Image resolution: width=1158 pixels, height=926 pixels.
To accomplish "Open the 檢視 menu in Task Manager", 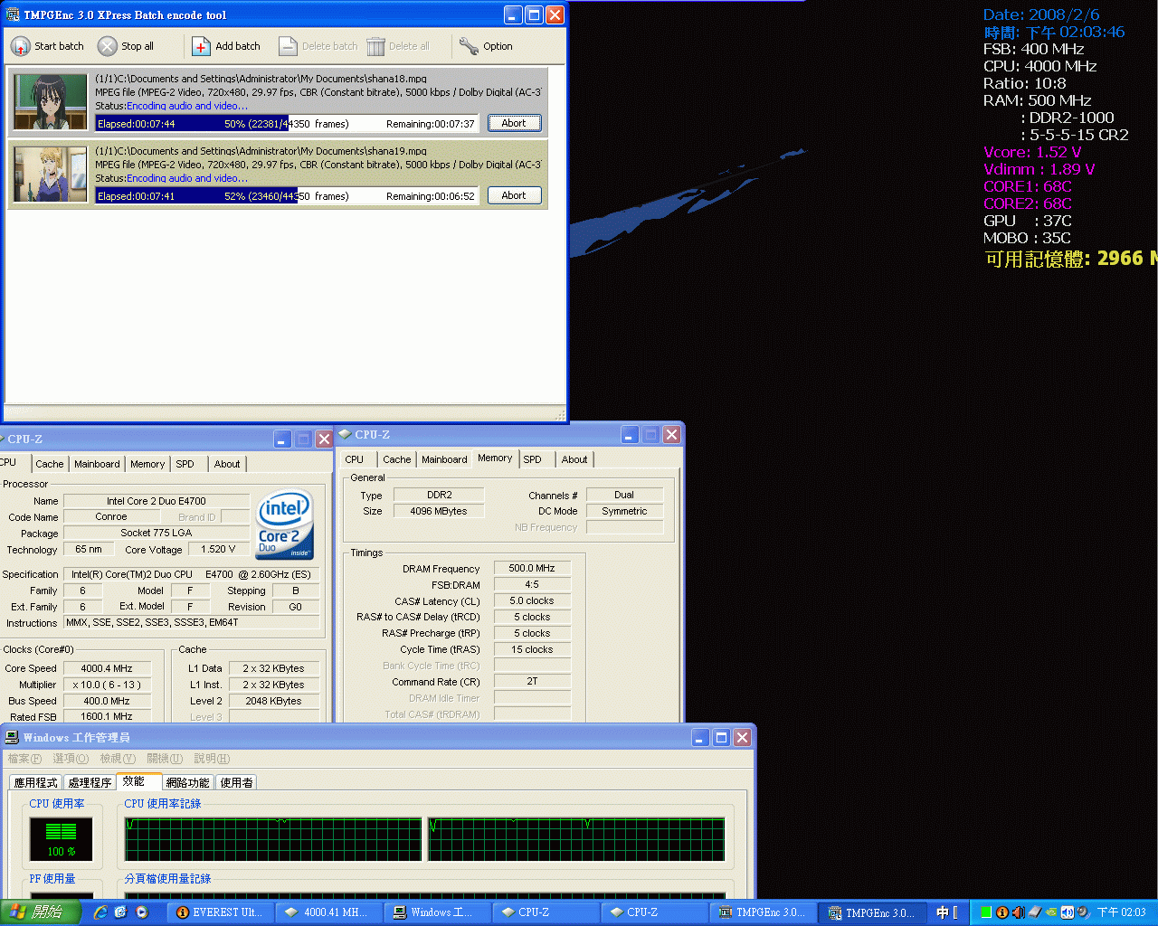I will (118, 759).
